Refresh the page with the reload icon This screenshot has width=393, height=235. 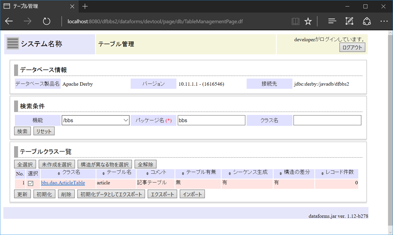(x=46, y=21)
